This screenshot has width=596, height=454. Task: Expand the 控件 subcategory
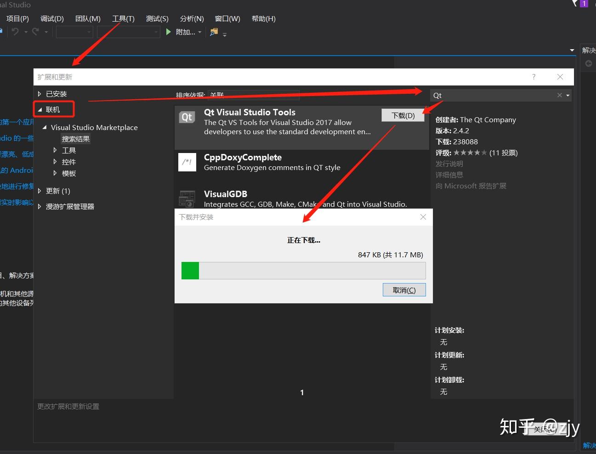coord(55,162)
